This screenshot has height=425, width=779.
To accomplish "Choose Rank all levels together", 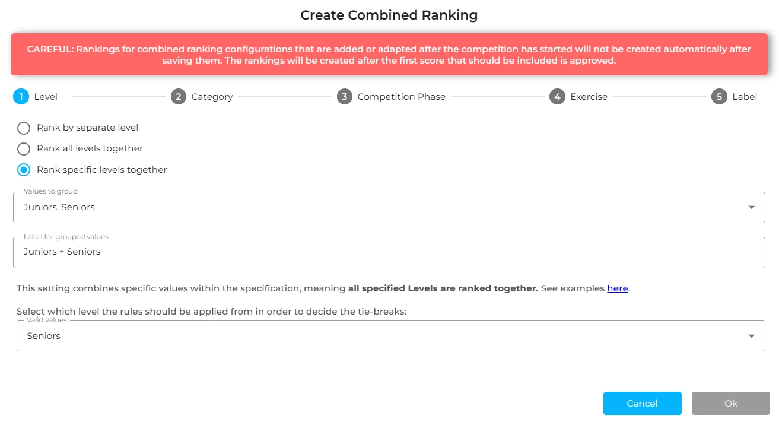I will click(24, 148).
